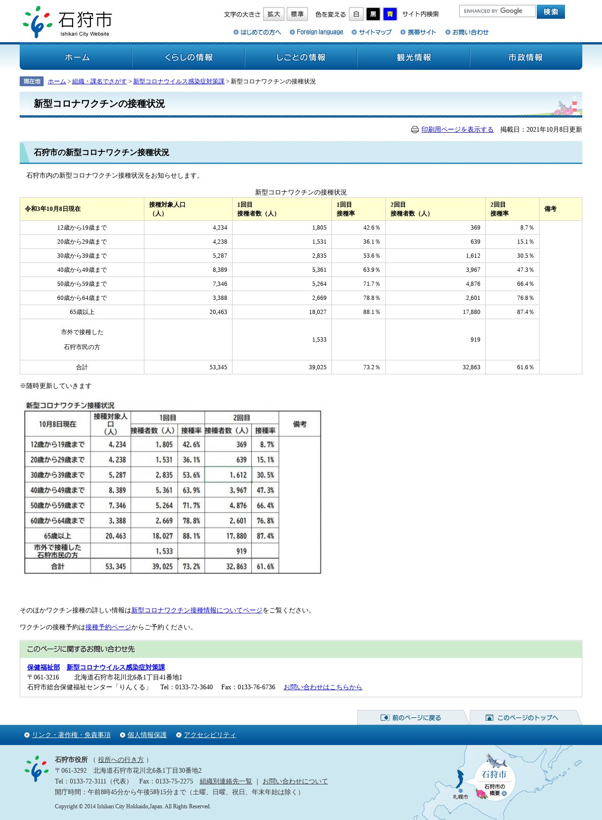Click the back-page arrow icon

pyautogui.click(x=385, y=718)
